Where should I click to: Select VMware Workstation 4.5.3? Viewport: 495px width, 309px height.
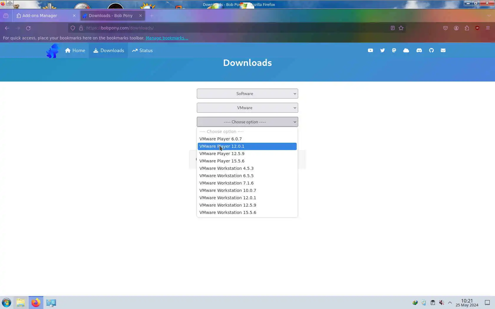click(x=247, y=168)
